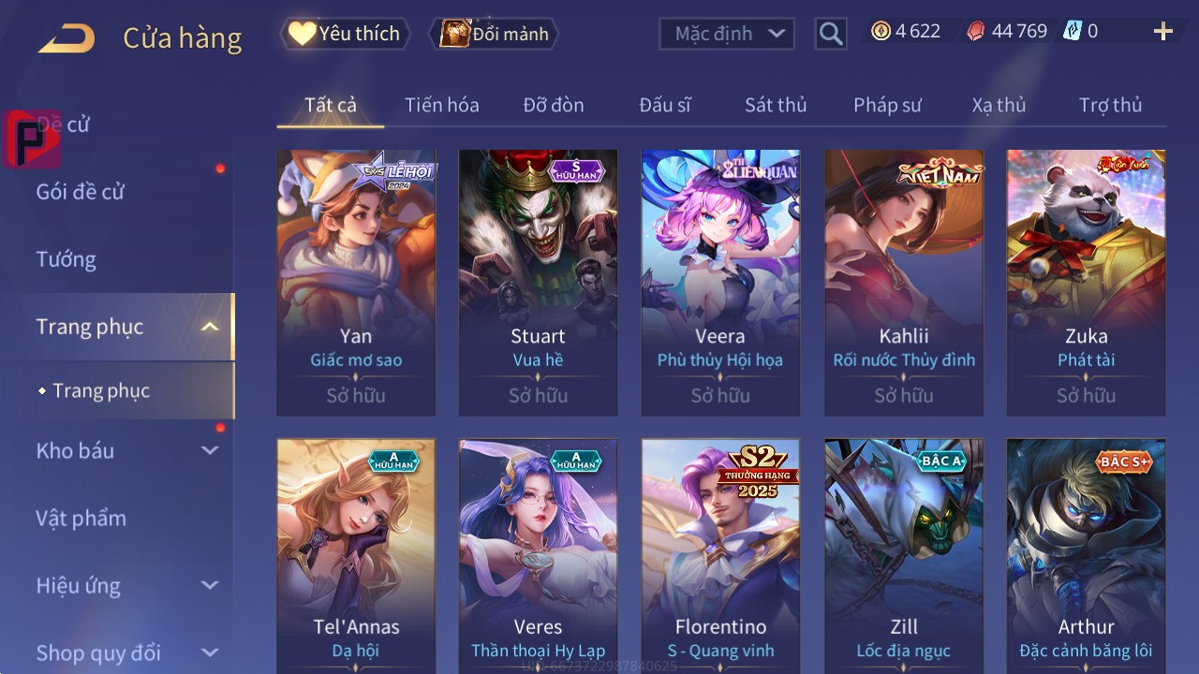Select the Tiến hóa tab
The height and width of the screenshot is (674, 1199).
[442, 105]
